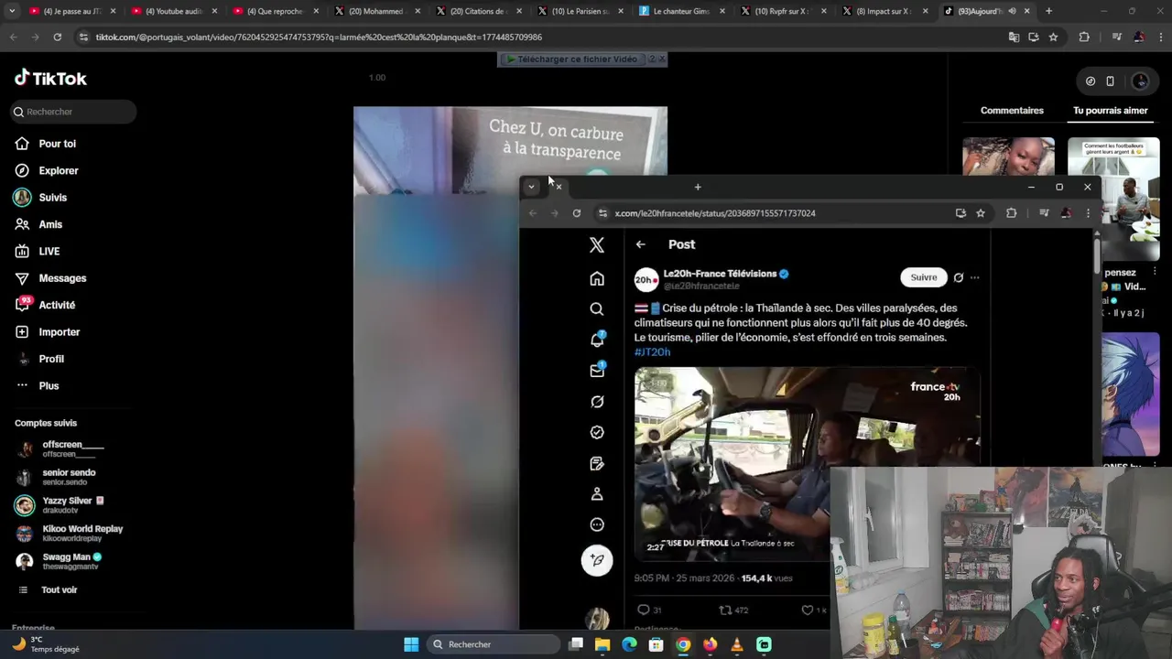
Task: Switch to Le Parisien browser tab
Action: (x=579, y=11)
